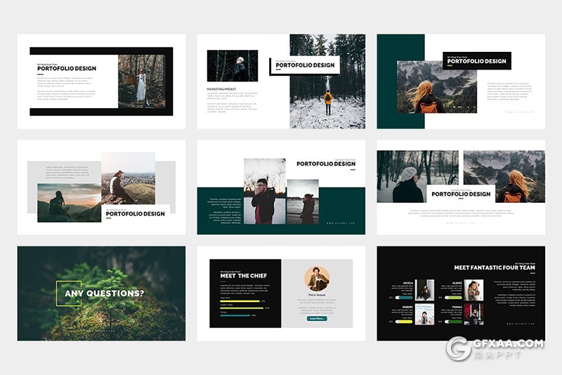
Task: Select Robbert's team member photo
Action: pyautogui.click(x=425, y=314)
